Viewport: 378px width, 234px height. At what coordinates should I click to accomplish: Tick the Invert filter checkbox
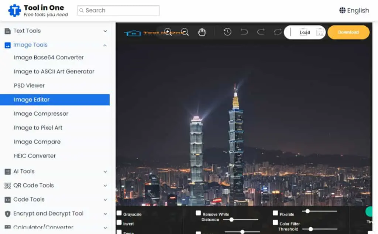(119, 223)
